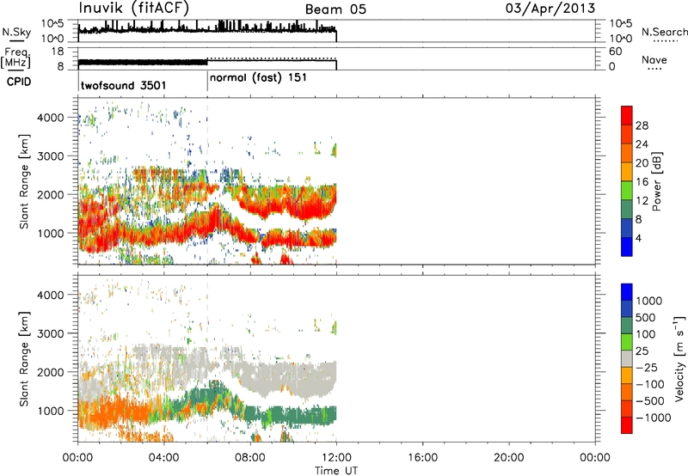
Task: Click the "Nave" legend label
Action: click(x=654, y=60)
